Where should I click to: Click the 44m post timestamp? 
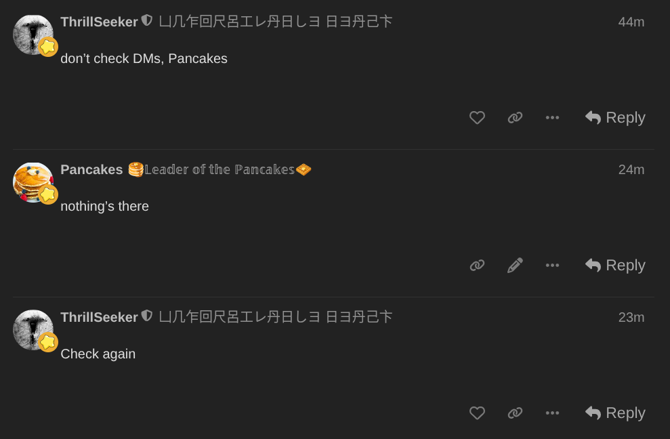631,22
